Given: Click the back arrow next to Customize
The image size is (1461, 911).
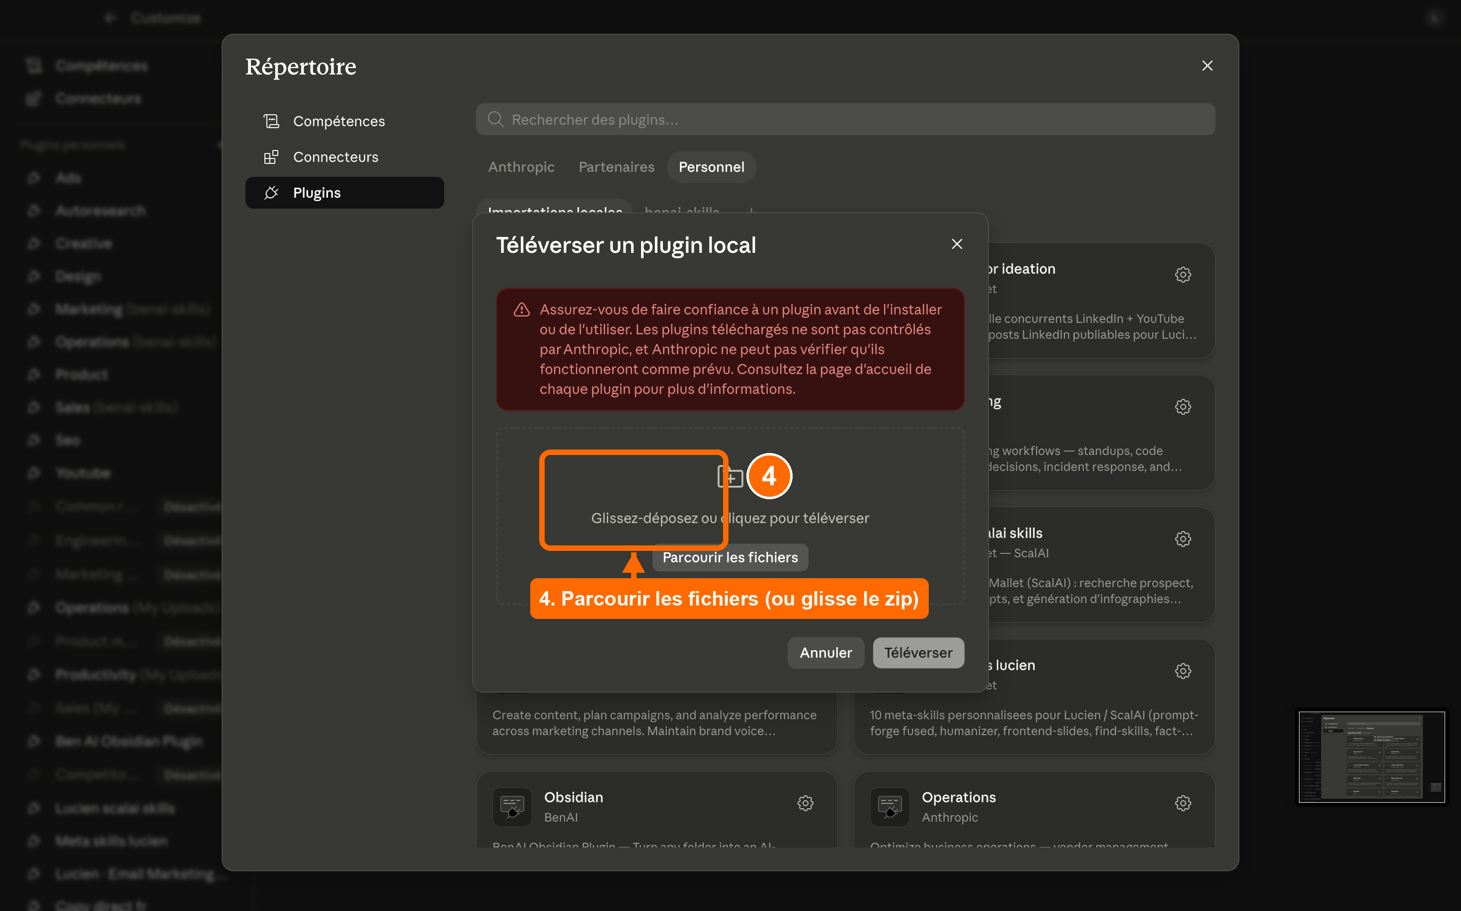Looking at the screenshot, I should click(110, 18).
